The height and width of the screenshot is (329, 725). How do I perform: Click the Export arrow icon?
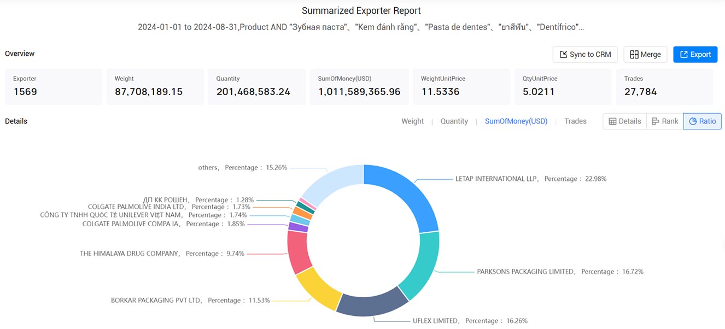click(683, 54)
